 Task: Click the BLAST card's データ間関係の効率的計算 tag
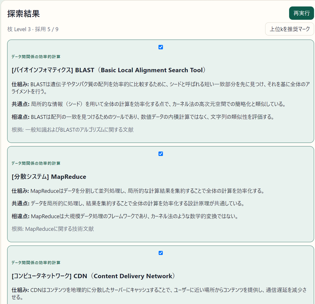click(x=36, y=57)
